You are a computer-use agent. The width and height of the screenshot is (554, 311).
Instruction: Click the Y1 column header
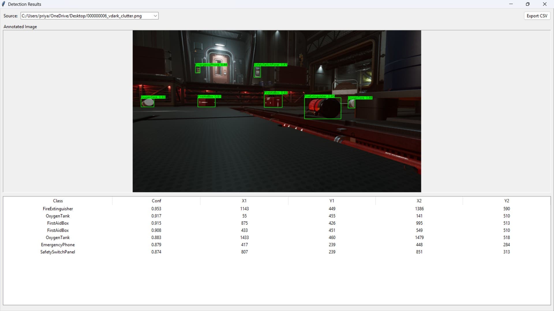click(x=332, y=201)
